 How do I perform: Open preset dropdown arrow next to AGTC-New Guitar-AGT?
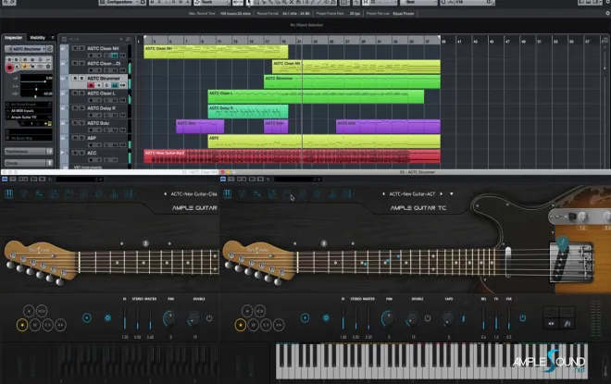452,194
